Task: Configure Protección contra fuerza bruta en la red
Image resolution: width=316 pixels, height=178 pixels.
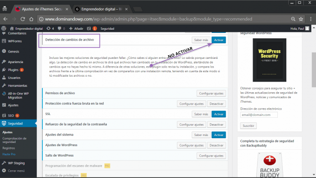Action: coord(192,104)
